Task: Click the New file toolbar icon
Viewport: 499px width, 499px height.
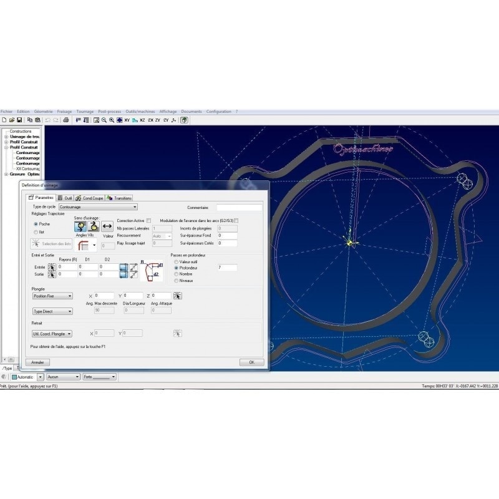Action: point(4,120)
